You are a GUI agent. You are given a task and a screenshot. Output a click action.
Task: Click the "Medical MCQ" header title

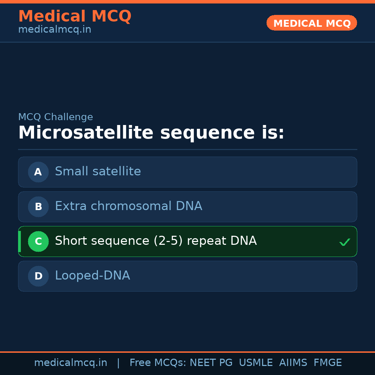click(x=75, y=16)
